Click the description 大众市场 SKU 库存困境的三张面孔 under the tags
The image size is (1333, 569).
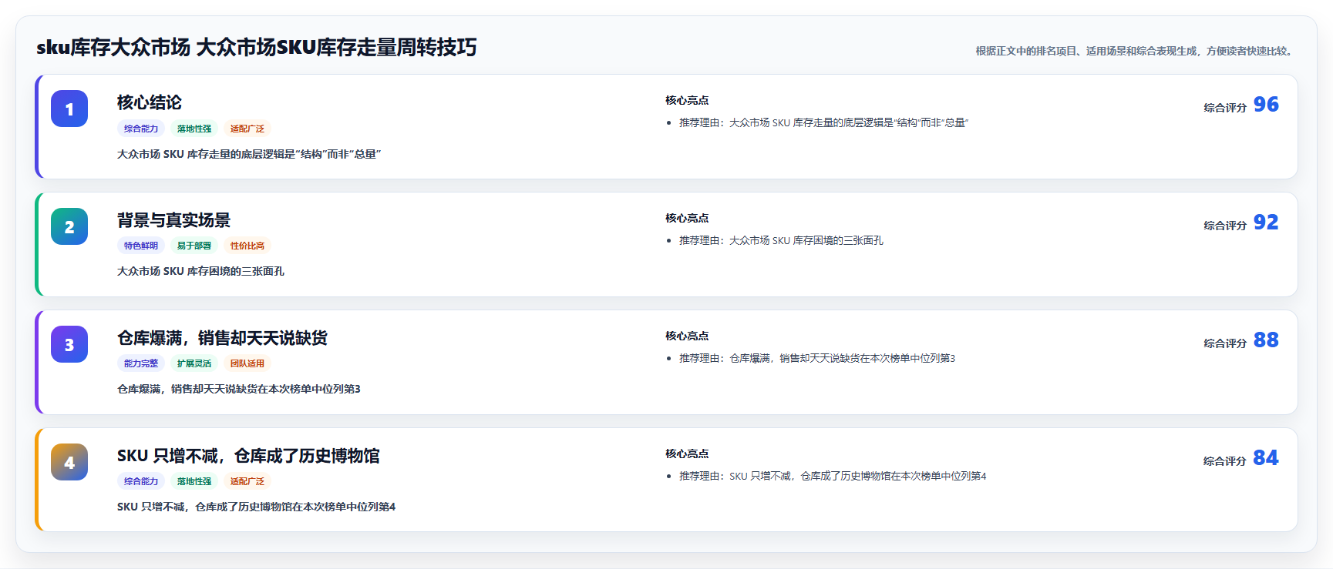tap(200, 271)
